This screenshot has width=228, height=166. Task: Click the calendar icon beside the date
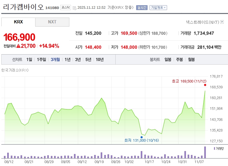[x=75, y=7]
